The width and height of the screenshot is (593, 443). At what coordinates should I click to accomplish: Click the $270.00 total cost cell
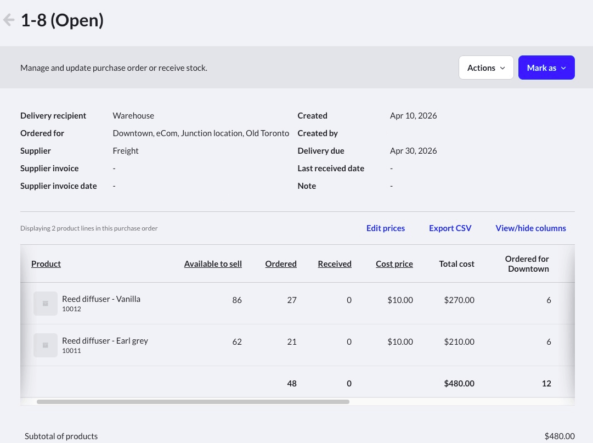tap(459, 300)
